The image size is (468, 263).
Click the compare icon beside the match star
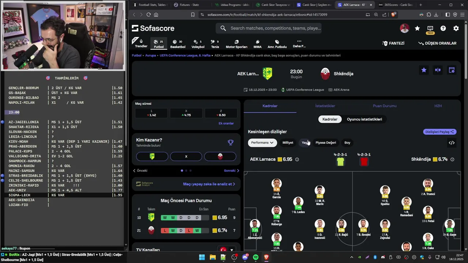point(438,70)
